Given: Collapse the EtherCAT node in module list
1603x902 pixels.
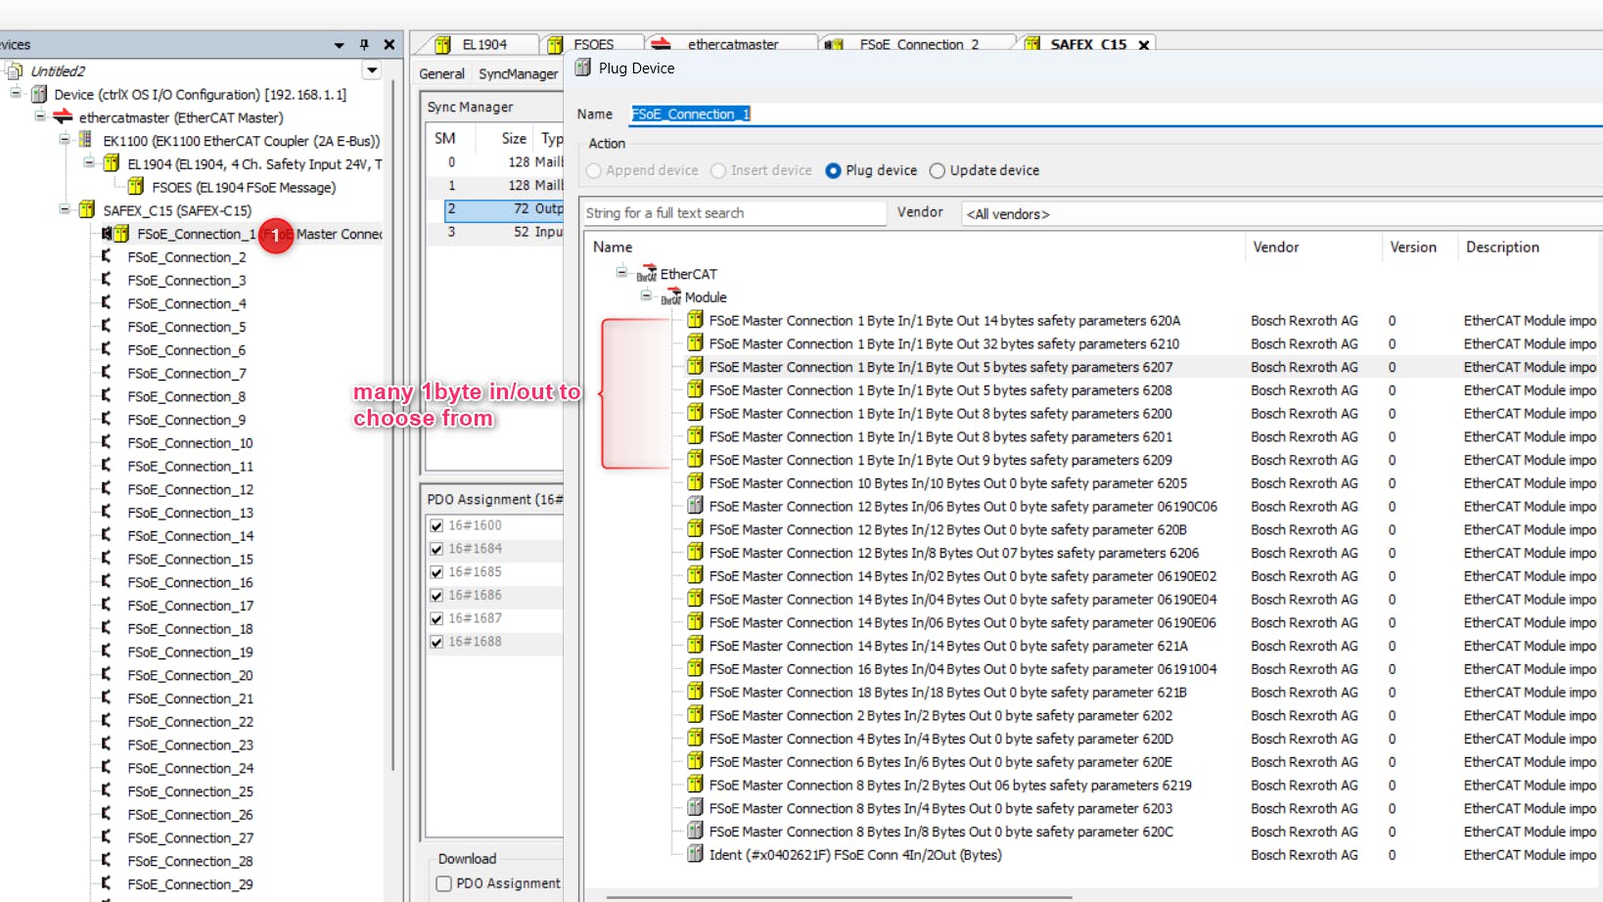Looking at the screenshot, I should coord(621,273).
